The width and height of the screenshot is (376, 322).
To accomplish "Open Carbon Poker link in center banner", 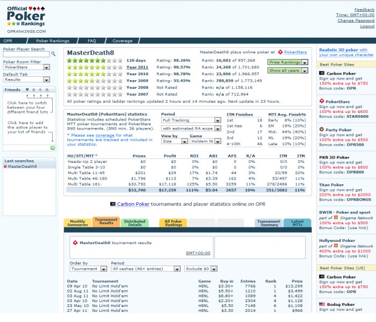I will coord(133,204).
